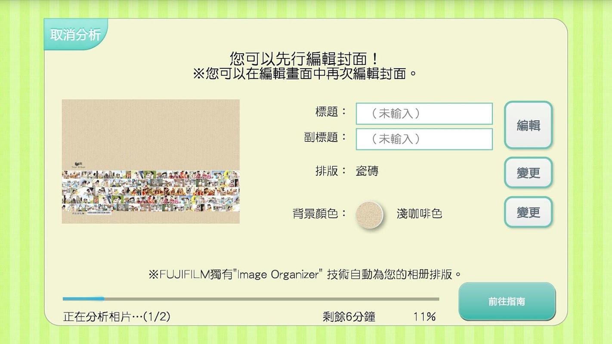Image resolution: width=612 pixels, height=344 pixels.
Task: Click the 11% progress percentage
Action: click(x=424, y=317)
